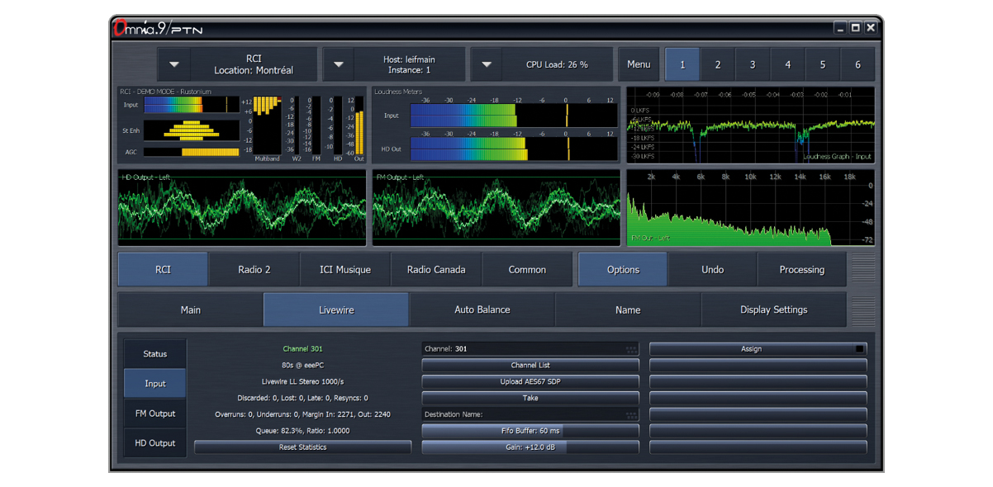The width and height of the screenshot is (993, 487).
Task: Switch to the RCI station tab
Action: 163,270
